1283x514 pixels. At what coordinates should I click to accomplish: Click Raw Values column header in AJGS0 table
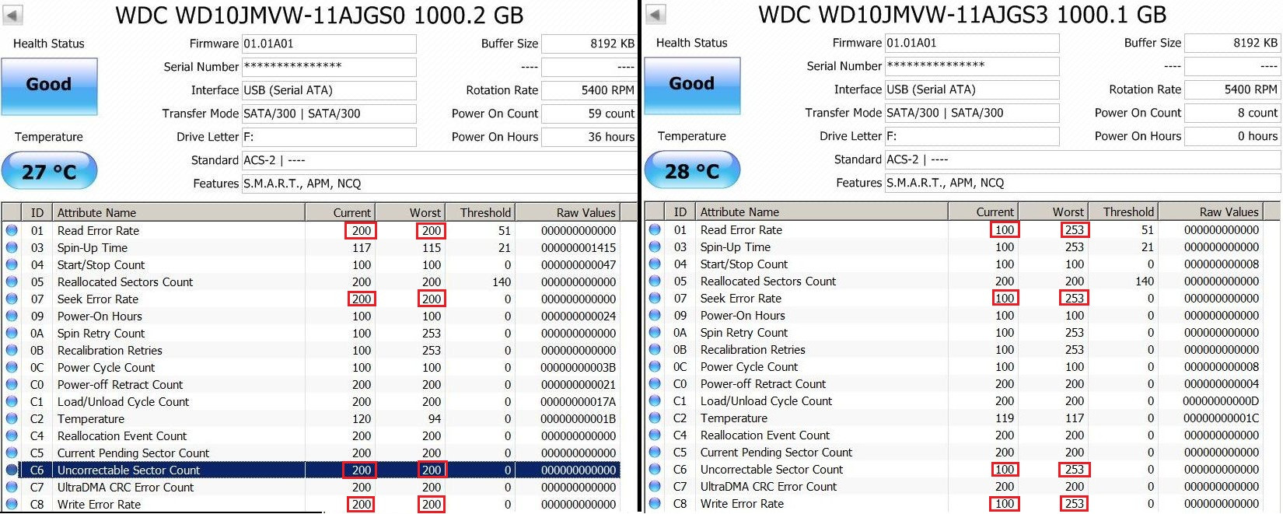pos(568,212)
